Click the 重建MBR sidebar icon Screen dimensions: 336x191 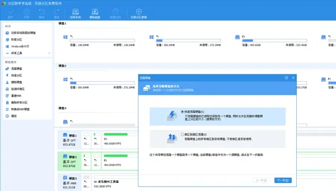(7, 96)
